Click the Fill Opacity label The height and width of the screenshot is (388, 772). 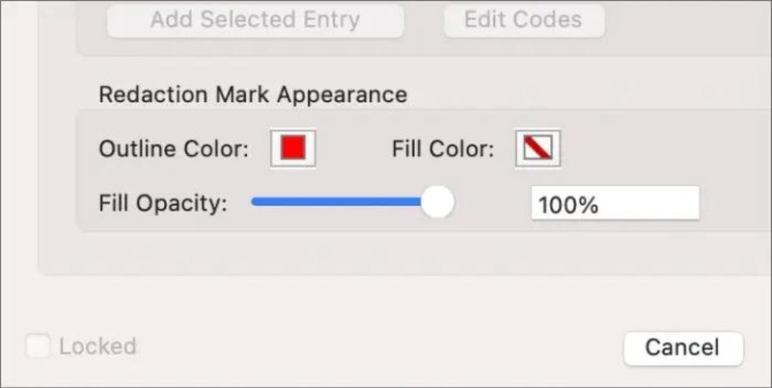point(162,203)
